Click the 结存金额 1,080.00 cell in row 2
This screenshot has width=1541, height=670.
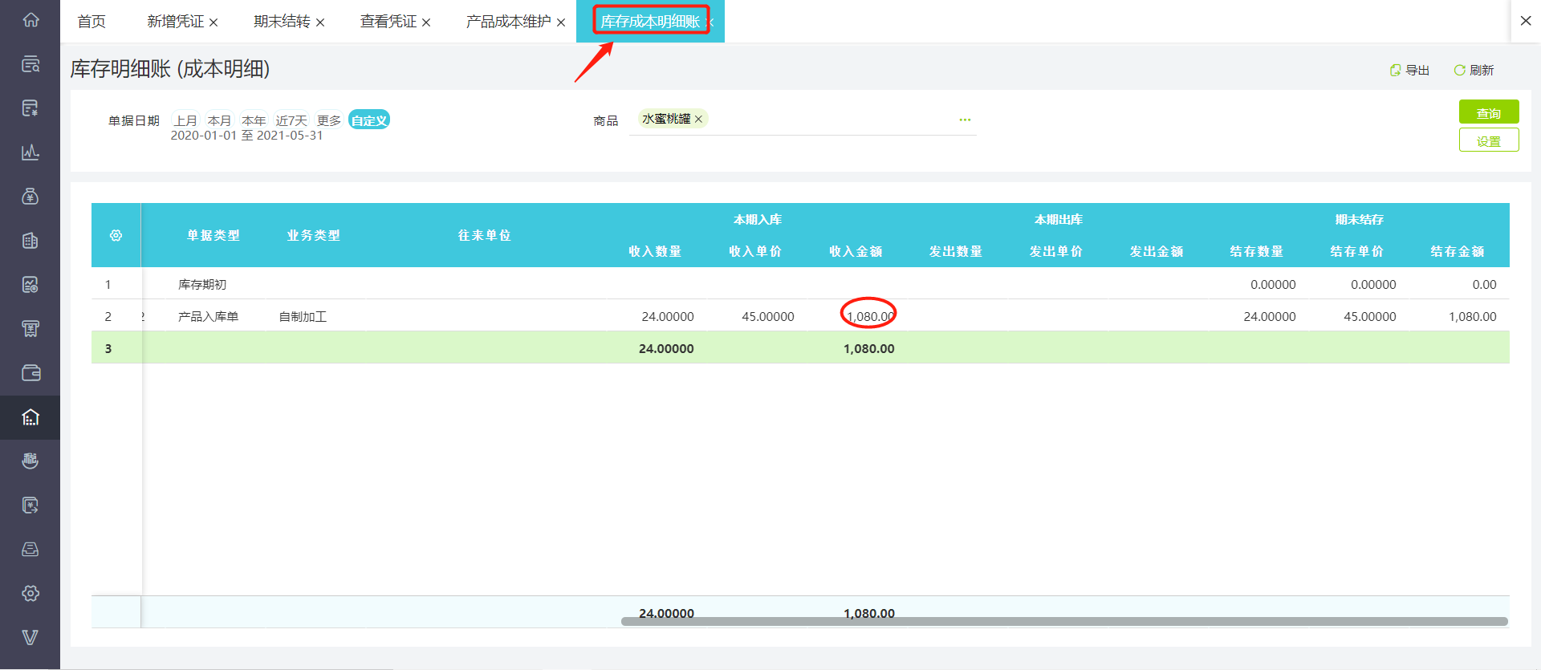pyautogui.click(x=1473, y=316)
